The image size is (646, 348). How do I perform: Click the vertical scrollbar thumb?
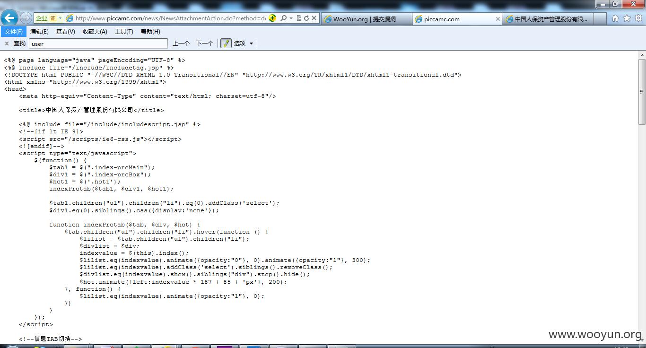tap(642, 91)
